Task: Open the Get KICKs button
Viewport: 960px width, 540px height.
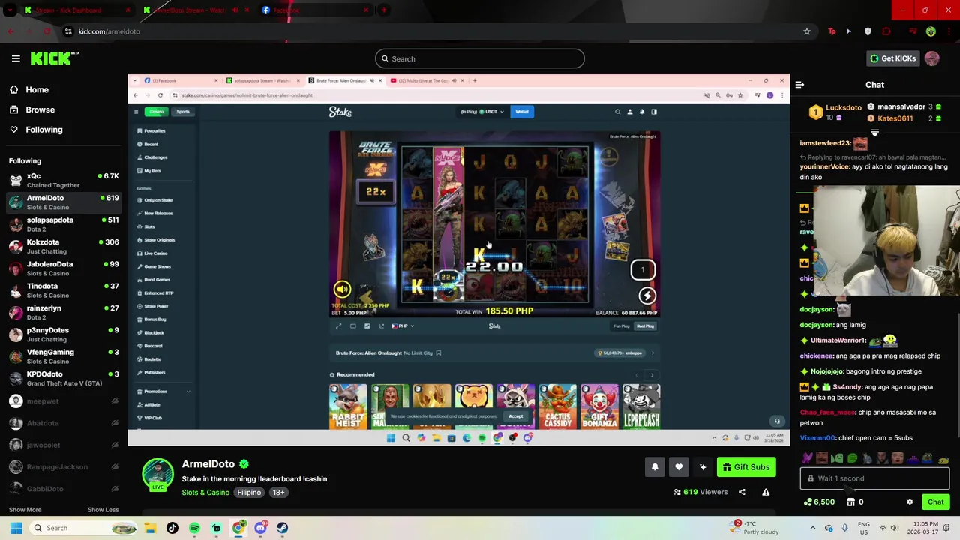Action: click(892, 58)
